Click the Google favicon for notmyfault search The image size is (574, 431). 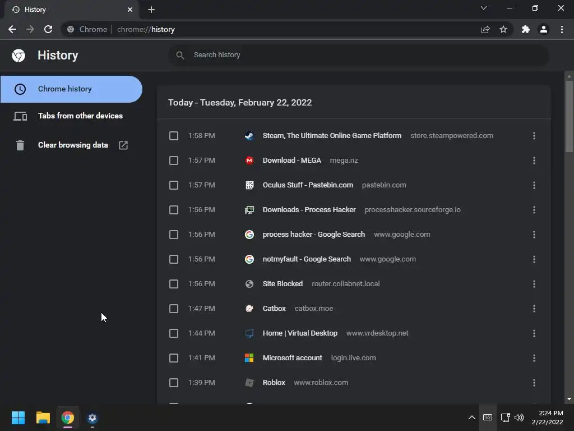click(x=249, y=259)
